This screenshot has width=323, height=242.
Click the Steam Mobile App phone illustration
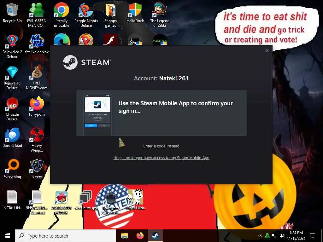pos(97,114)
